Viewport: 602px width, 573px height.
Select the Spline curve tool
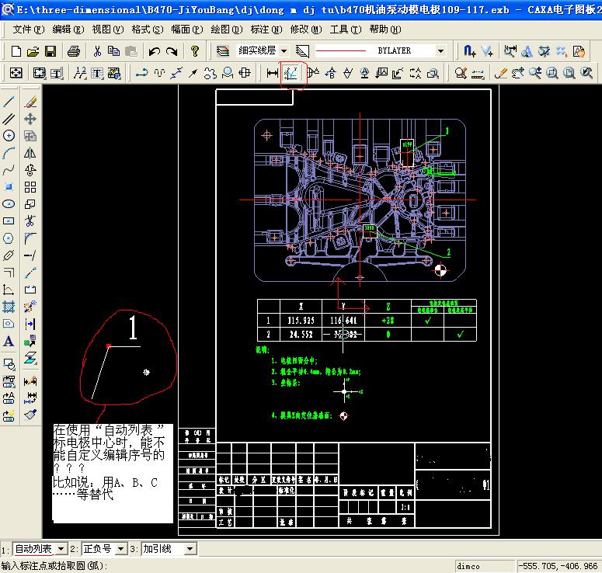pos(9,169)
